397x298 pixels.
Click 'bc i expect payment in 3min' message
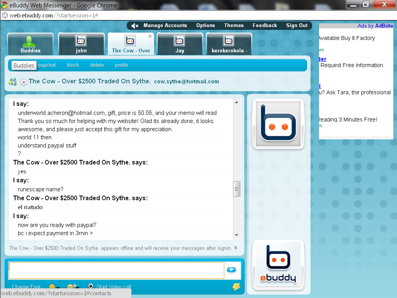[55, 233]
